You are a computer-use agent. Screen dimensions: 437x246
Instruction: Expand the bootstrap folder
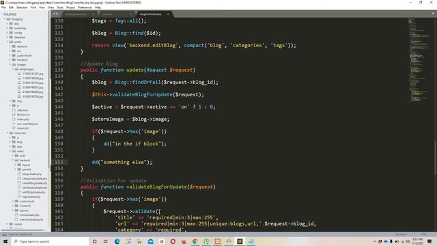8,28
